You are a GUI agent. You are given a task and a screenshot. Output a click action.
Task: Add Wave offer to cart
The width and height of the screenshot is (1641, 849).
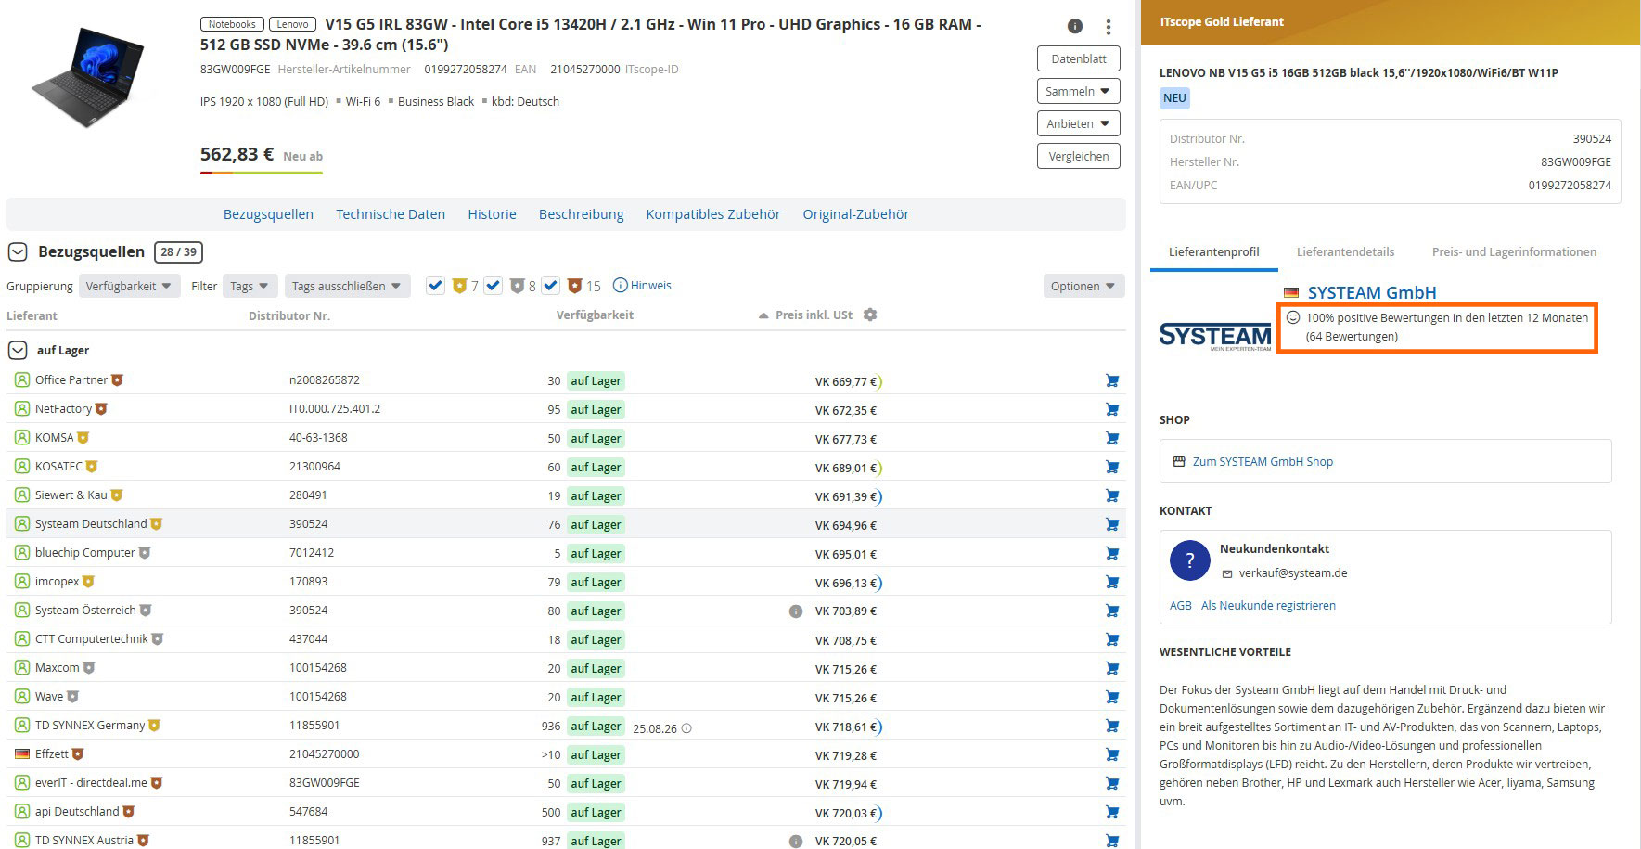point(1112,697)
